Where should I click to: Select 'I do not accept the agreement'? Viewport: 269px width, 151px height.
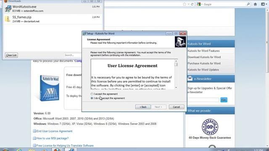coord(92,98)
